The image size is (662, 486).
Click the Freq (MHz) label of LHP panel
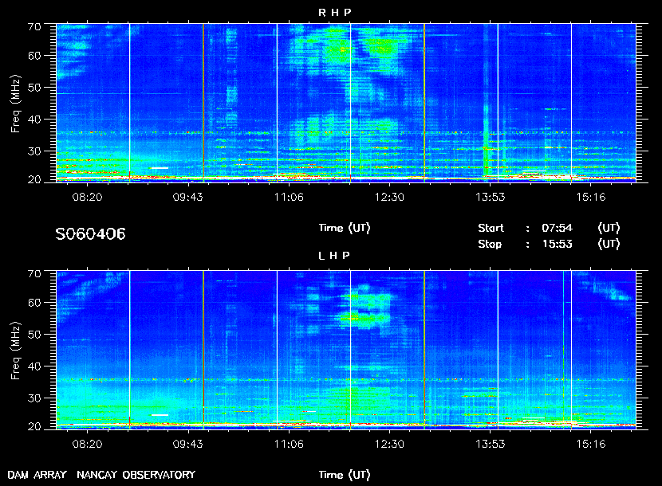pyautogui.click(x=15, y=351)
